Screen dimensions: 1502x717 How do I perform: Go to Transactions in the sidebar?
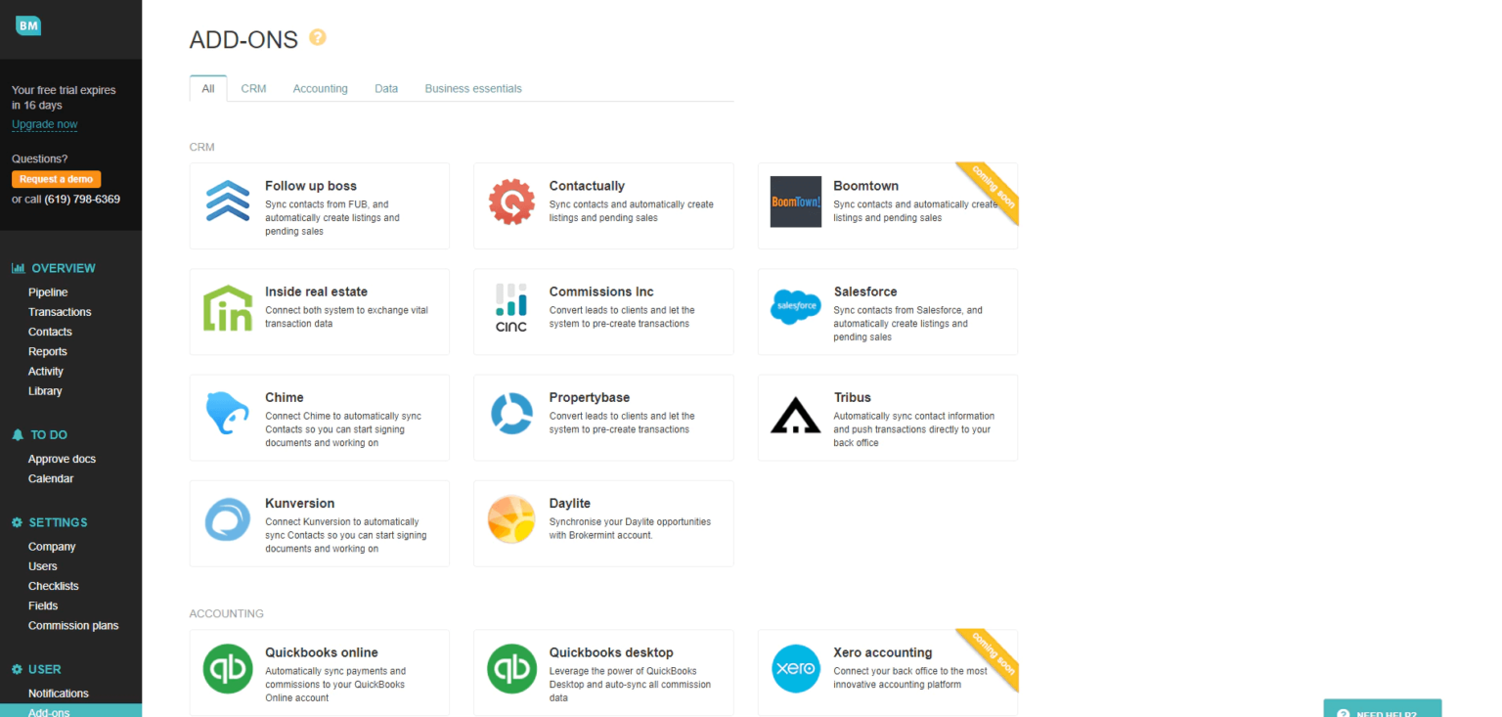pos(60,312)
